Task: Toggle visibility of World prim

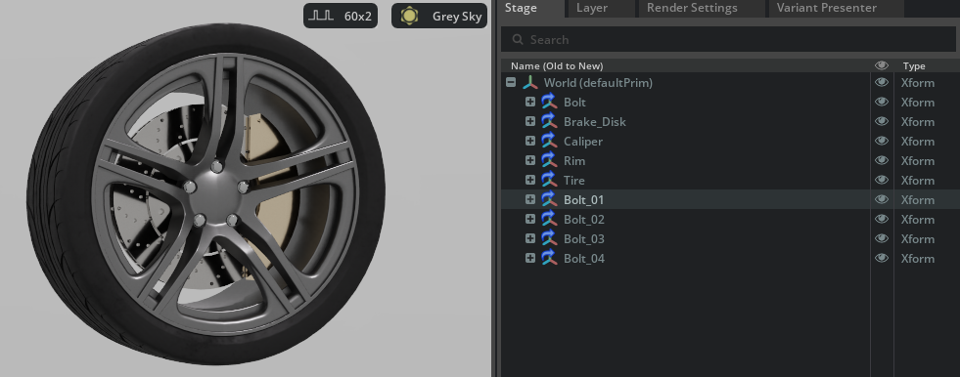Action: (882, 82)
